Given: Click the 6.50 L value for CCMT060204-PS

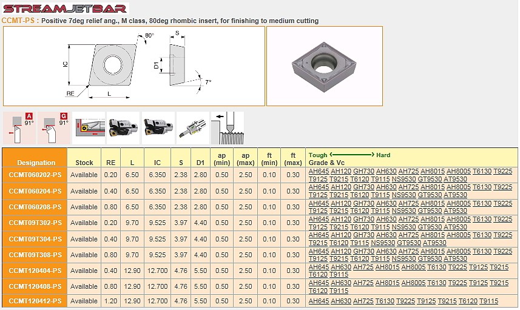Looking at the screenshot, I should tap(132, 191).
